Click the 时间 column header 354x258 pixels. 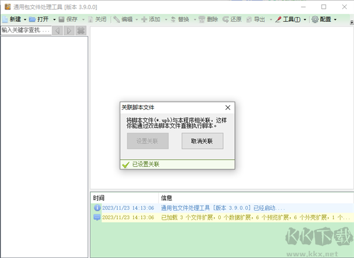99,198
